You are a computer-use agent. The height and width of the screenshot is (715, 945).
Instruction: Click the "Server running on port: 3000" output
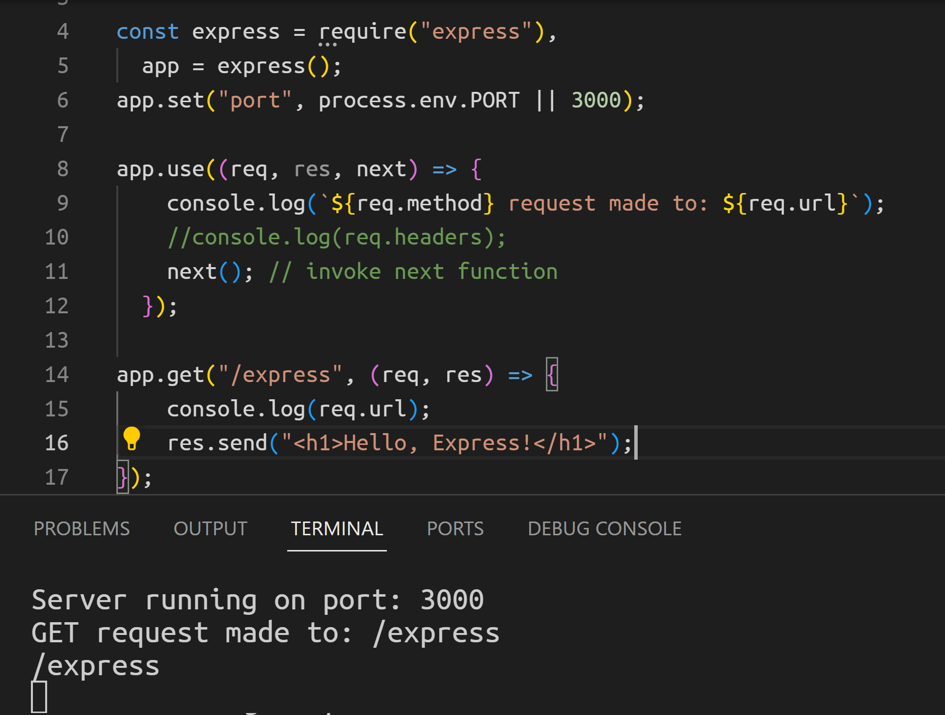coord(258,600)
